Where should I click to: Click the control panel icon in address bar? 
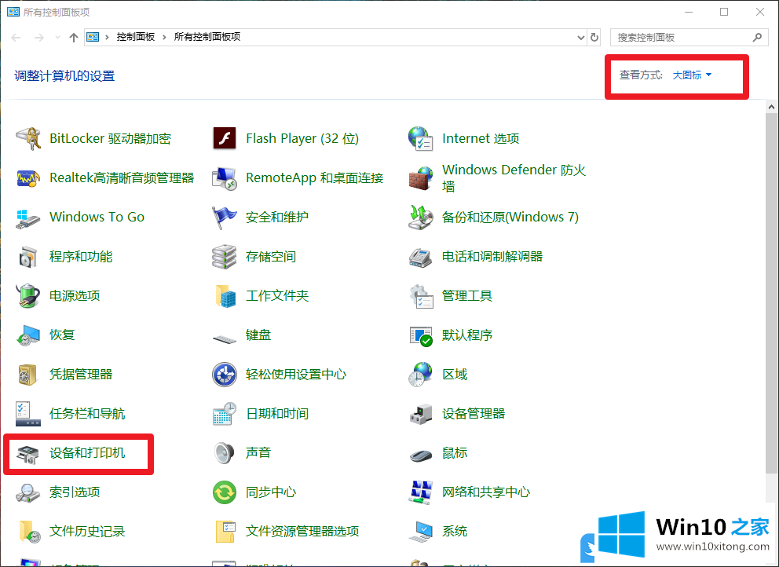pyautogui.click(x=93, y=37)
